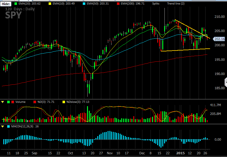Click the 205.8M volume axis label
227x157 pixels.
tap(216, 114)
